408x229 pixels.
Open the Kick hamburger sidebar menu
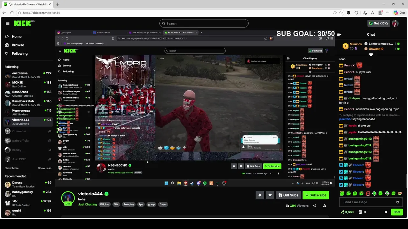pyautogui.click(x=7, y=23)
